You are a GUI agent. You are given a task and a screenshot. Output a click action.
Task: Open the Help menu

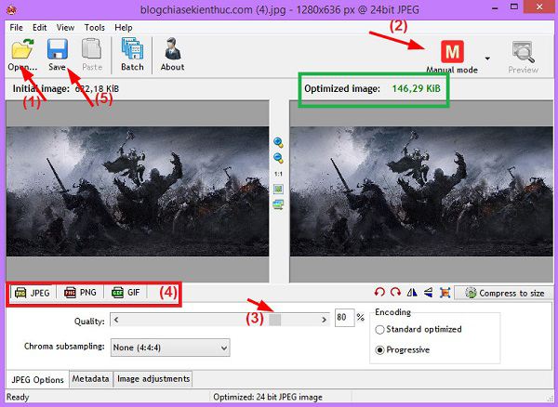pyautogui.click(x=124, y=27)
